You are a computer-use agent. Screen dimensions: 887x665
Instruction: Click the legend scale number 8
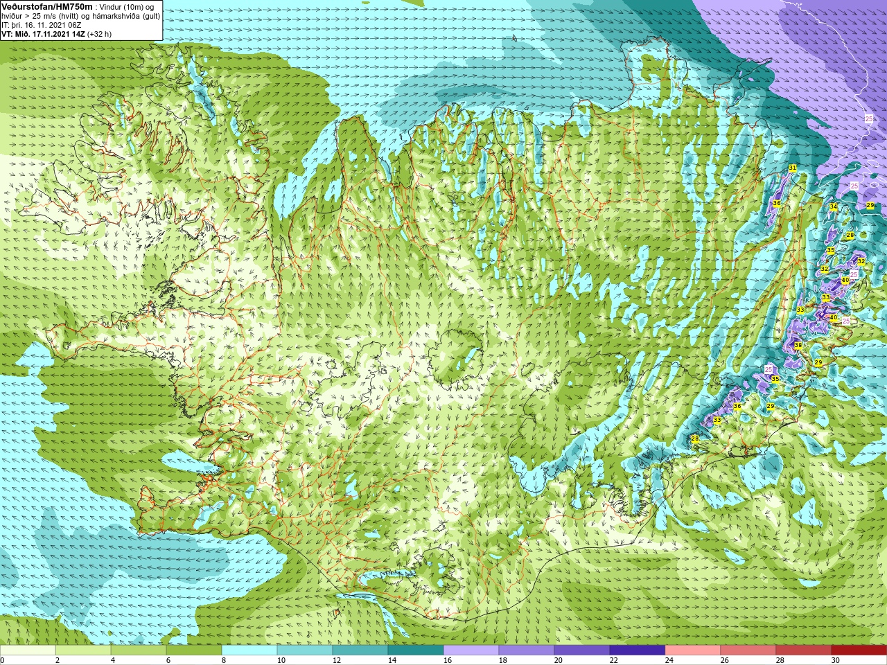(223, 660)
